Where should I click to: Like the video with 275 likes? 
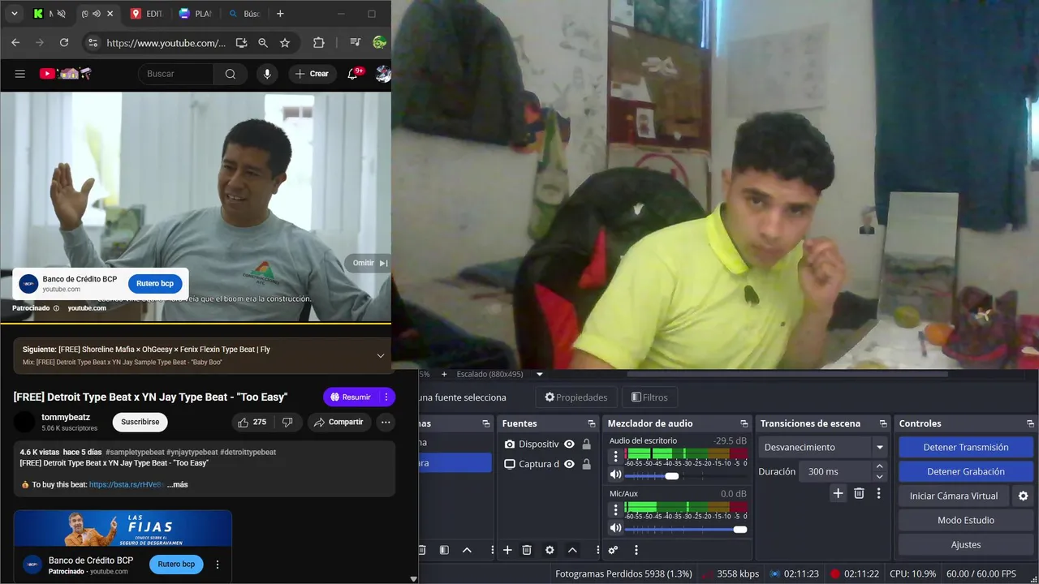pos(252,422)
